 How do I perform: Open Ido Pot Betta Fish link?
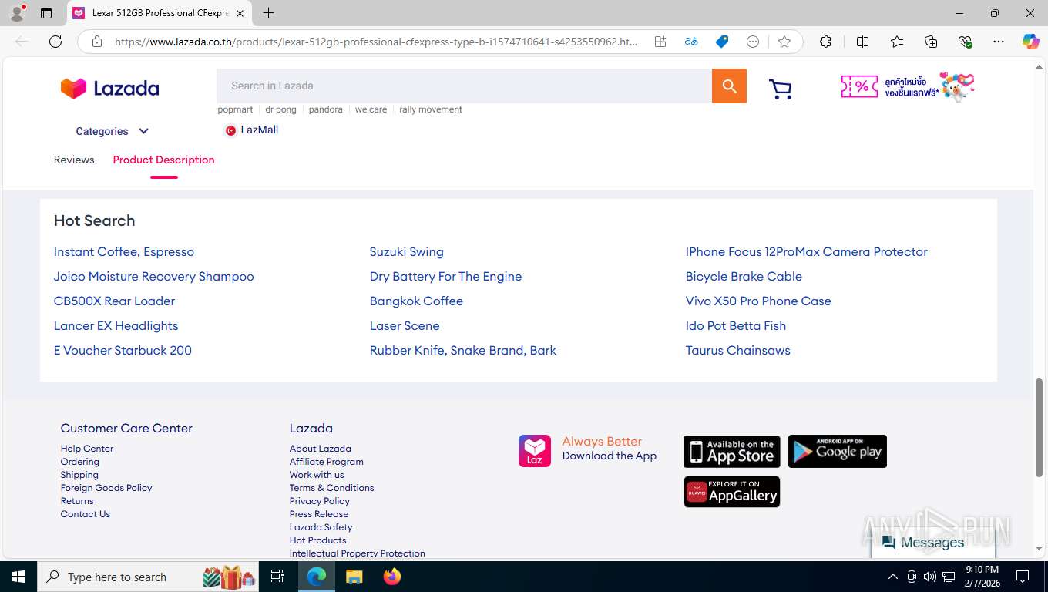736,325
